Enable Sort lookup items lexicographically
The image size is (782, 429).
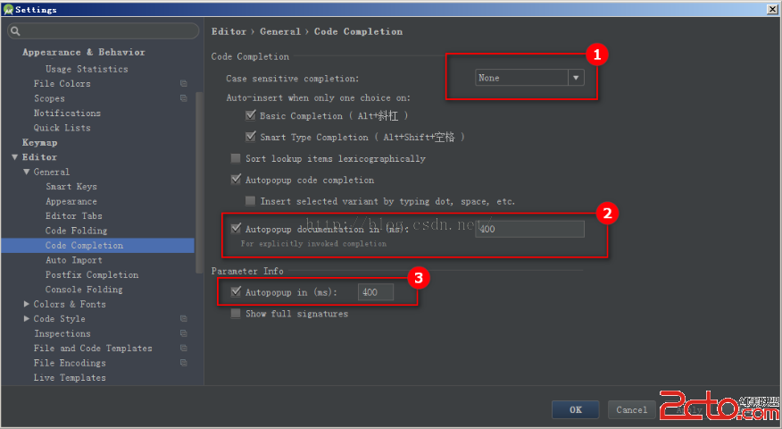point(236,159)
